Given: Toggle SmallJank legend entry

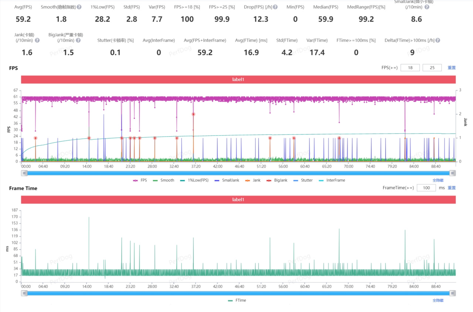Looking at the screenshot, I should [227, 180].
